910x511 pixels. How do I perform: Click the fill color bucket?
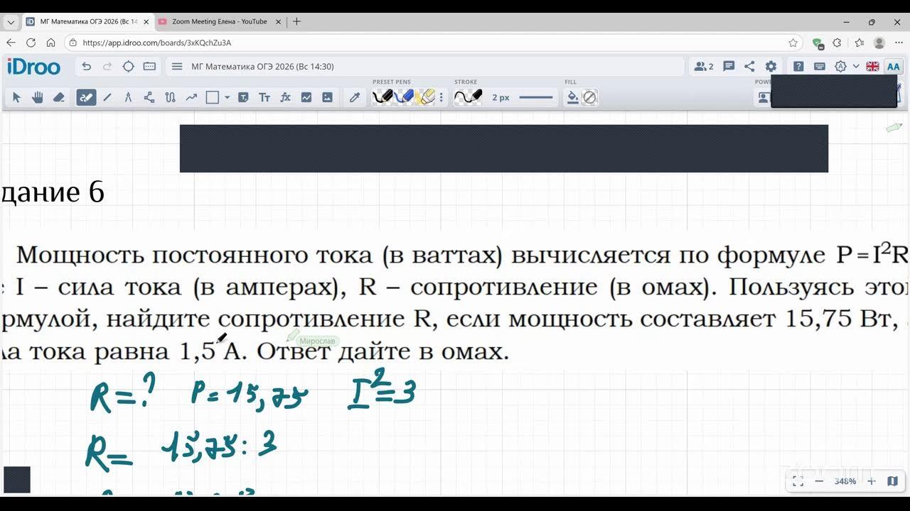tap(572, 97)
